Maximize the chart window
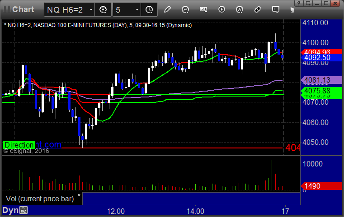The image size is (344, 217). tap(326, 3)
